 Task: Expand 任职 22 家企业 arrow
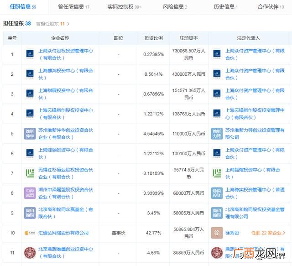click(284, 233)
